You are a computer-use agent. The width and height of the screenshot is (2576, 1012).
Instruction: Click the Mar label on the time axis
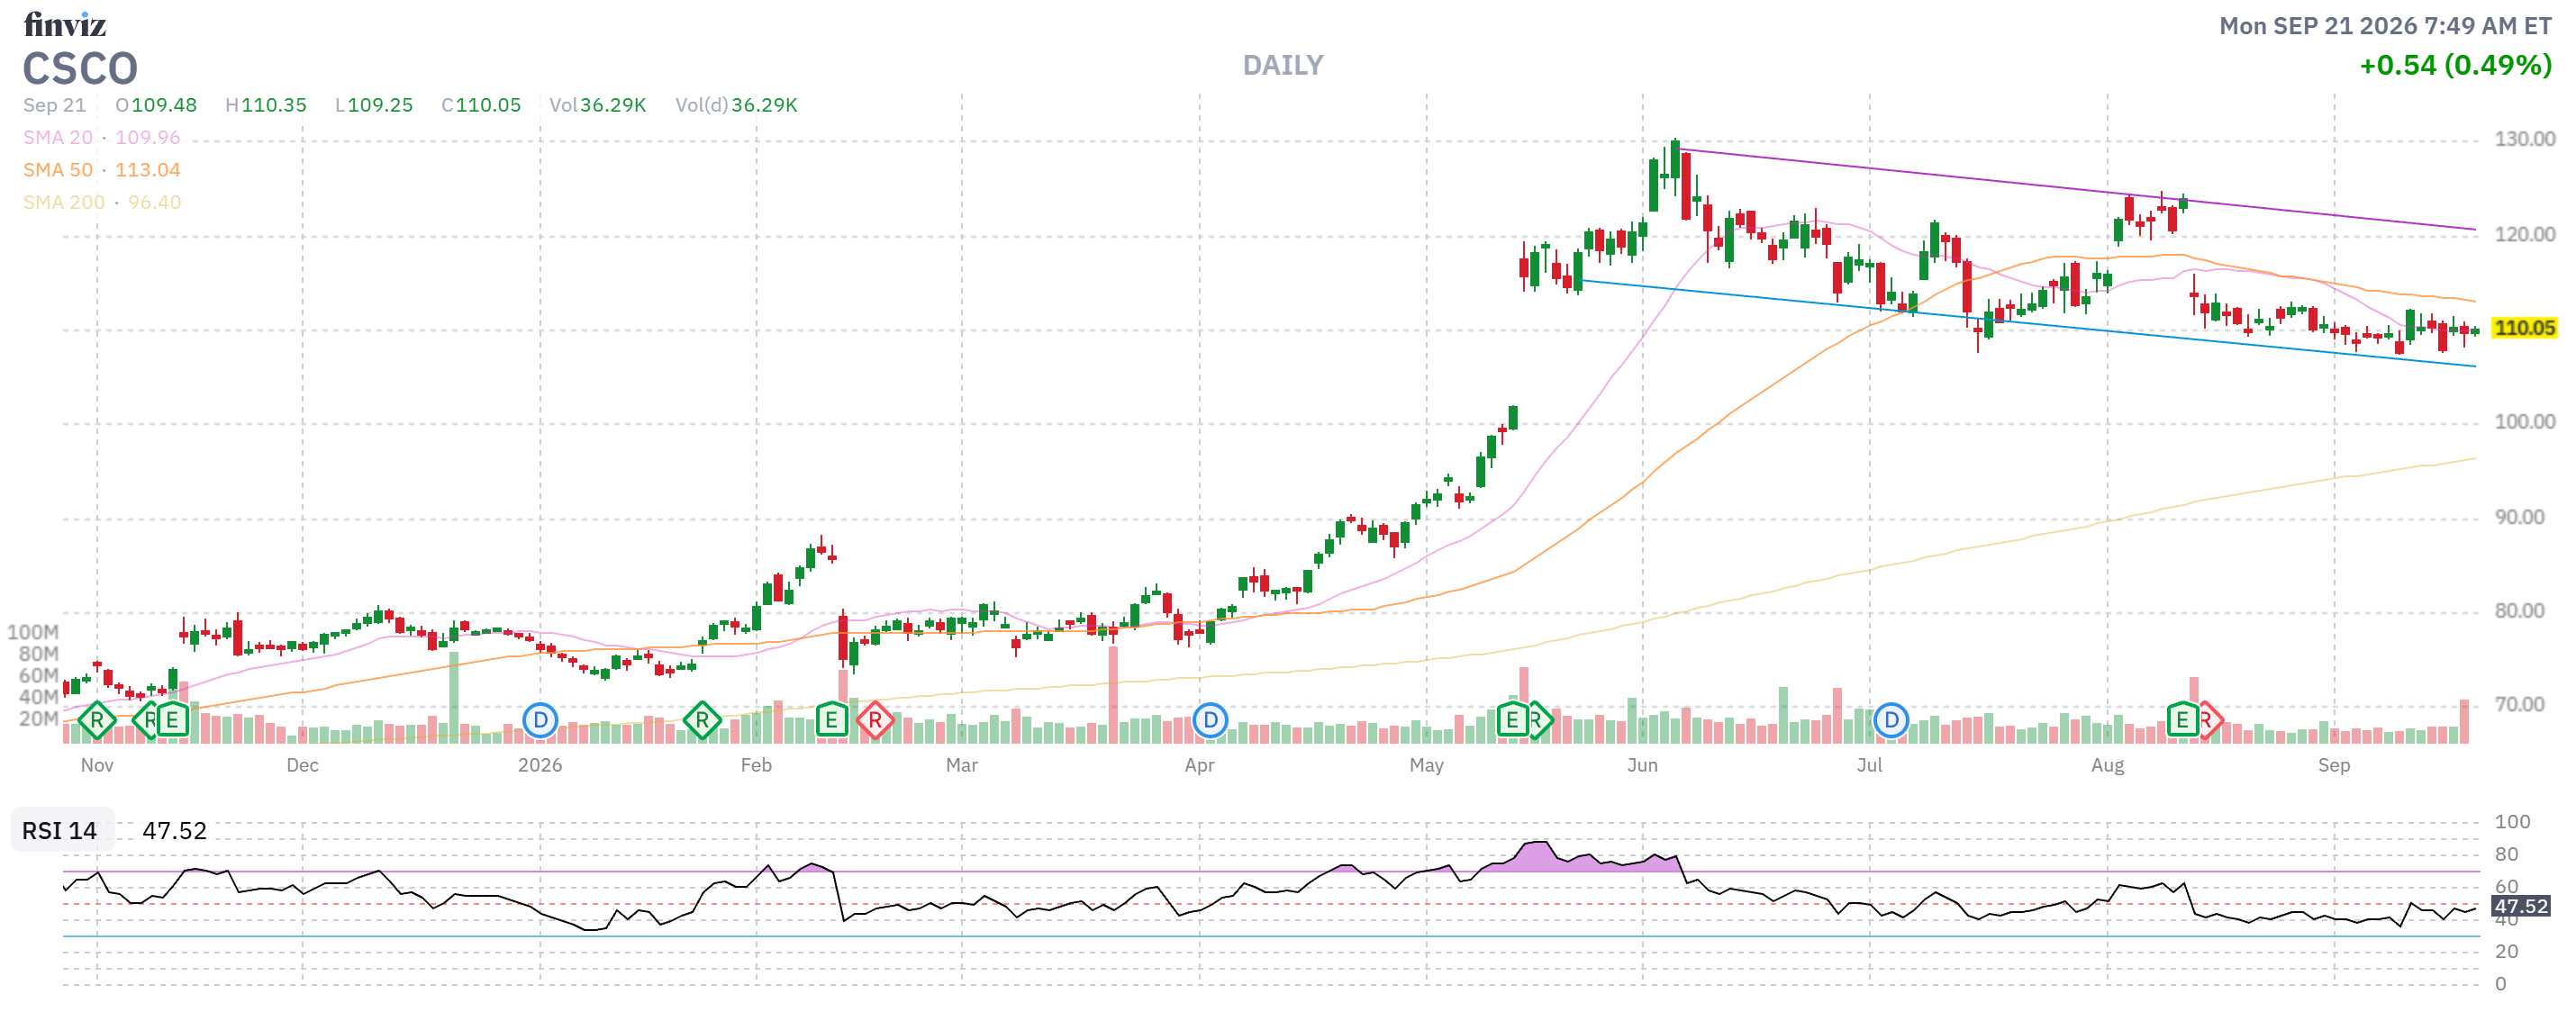coord(962,765)
